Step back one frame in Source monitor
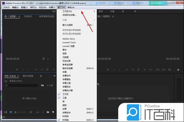 (42, 69)
